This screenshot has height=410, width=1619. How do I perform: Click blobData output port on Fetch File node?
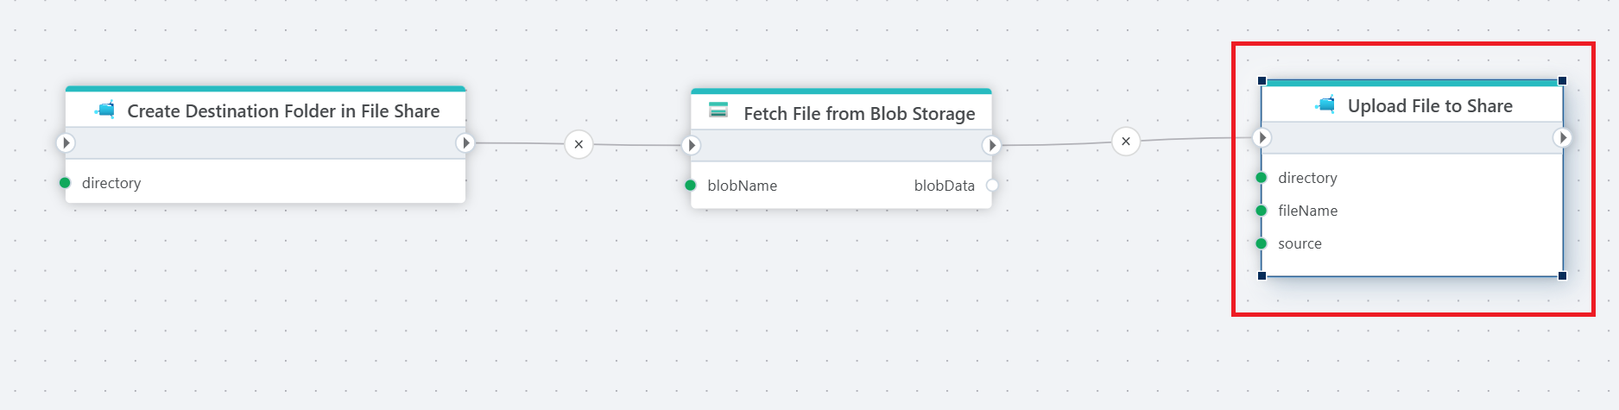(992, 185)
